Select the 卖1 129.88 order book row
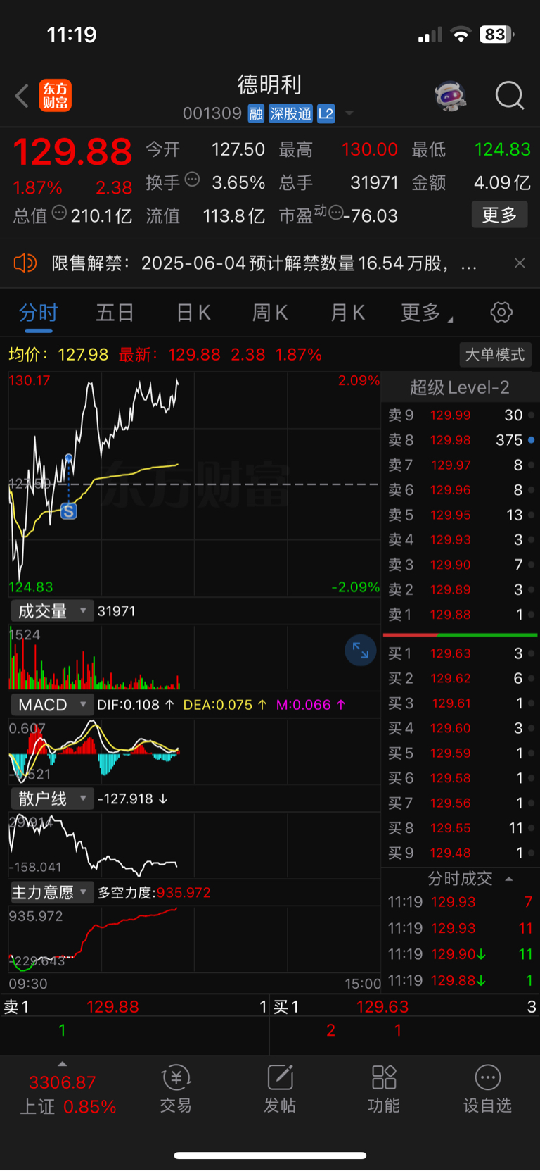This screenshot has height=1171, width=540. coord(460,615)
